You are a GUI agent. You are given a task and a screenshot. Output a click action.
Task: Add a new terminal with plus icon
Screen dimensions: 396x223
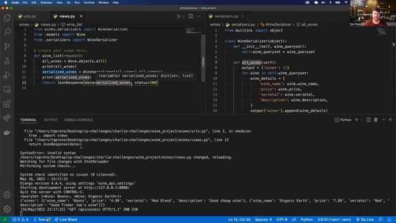click(356, 120)
